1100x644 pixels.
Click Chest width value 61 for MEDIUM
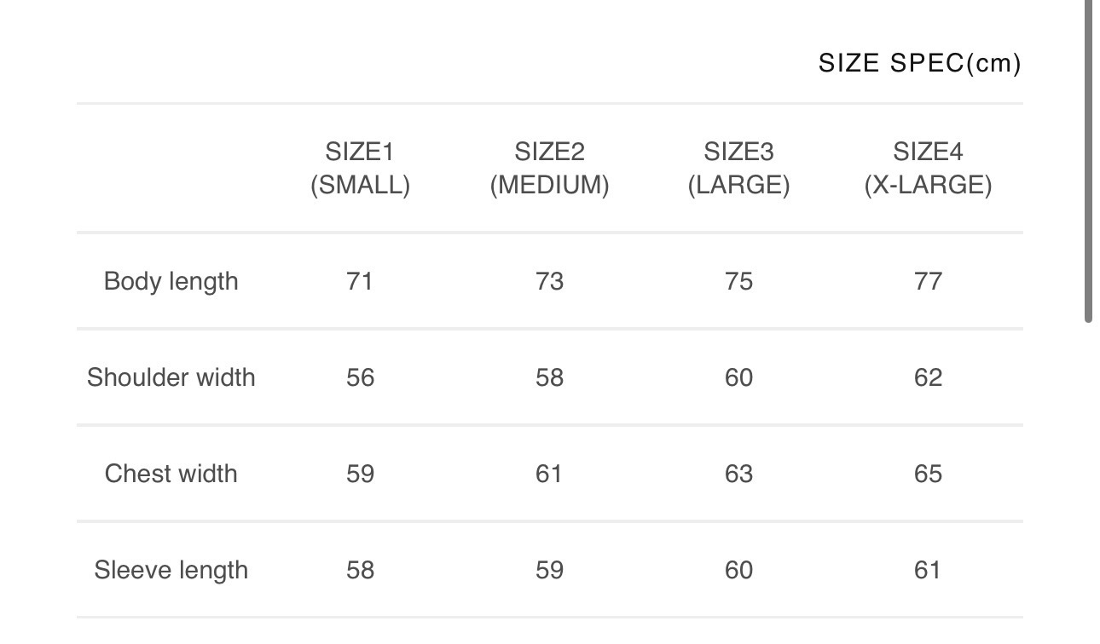coord(549,474)
